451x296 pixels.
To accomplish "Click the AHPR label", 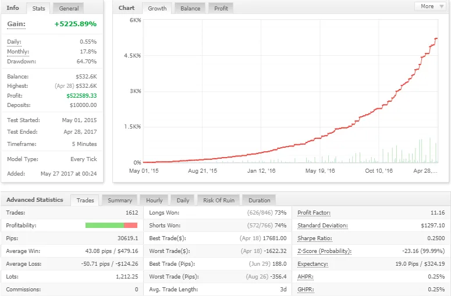I will click(307, 277).
